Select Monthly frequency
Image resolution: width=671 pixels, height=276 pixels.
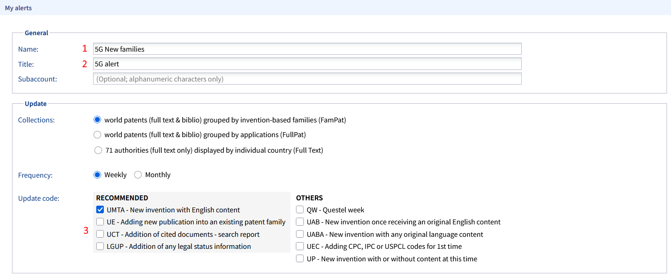click(x=138, y=175)
